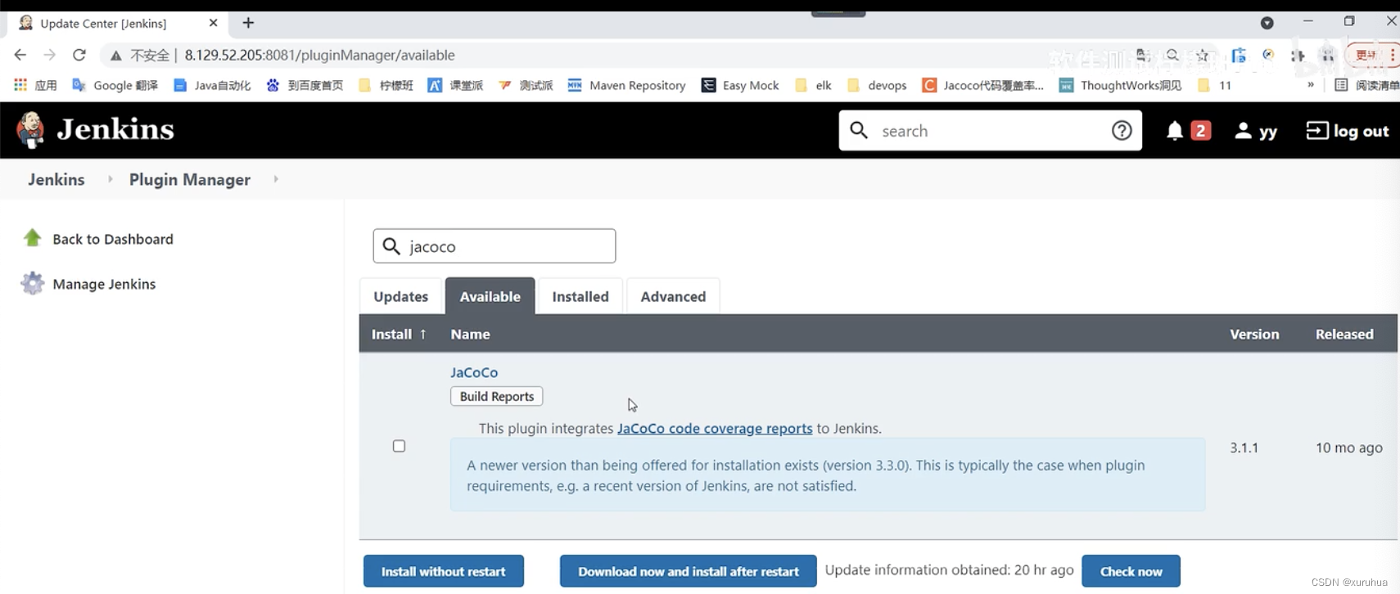The height and width of the screenshot is (594, 1400).
Task: Click the Build Reports category label
Action: [496, 396]
